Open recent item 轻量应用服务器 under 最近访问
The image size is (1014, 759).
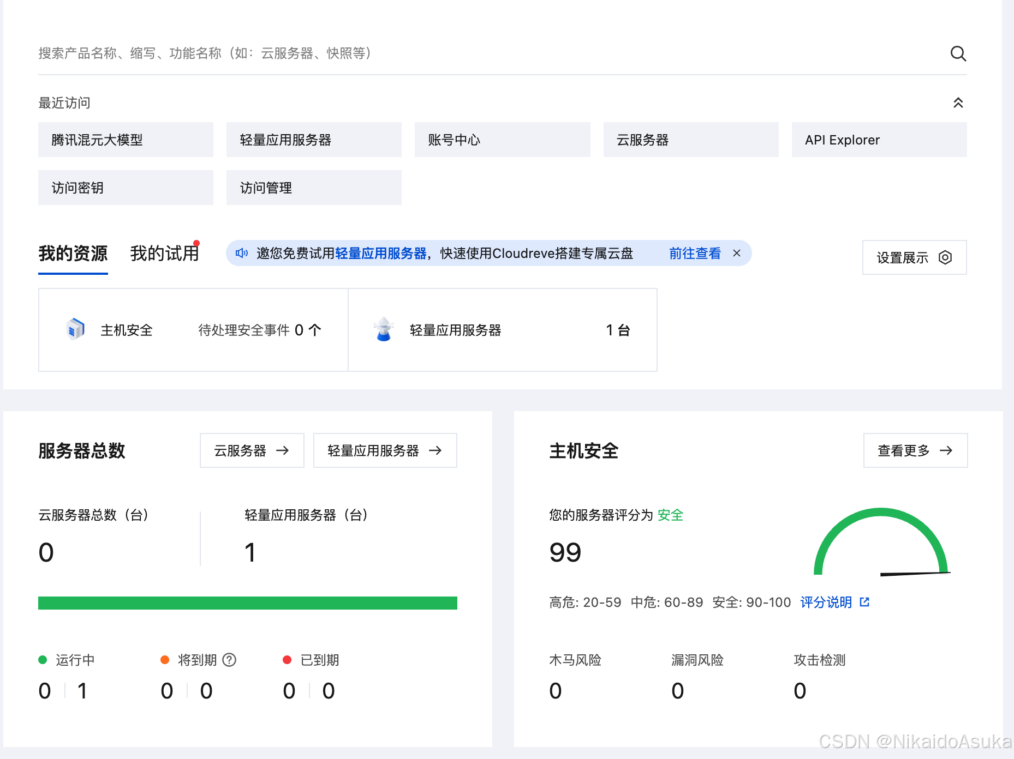point(314,140)
